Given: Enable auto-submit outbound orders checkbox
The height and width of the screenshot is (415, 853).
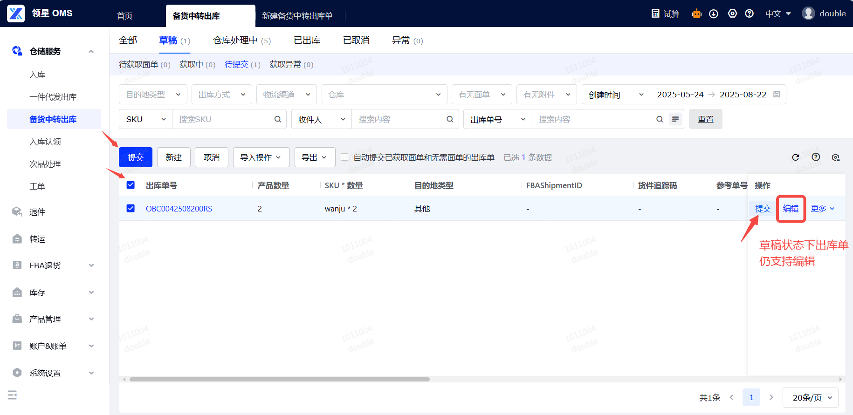Looking at the screenshot, I should (x=344, y=157).
